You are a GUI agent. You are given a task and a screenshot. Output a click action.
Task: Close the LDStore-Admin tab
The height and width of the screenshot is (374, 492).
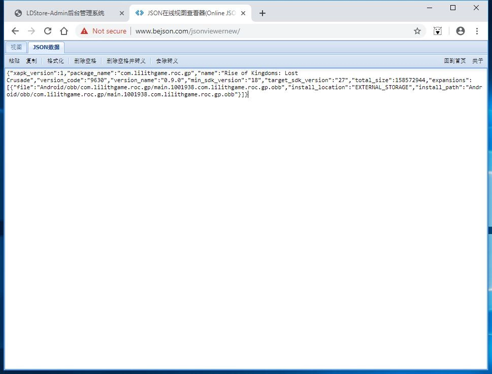121,13
